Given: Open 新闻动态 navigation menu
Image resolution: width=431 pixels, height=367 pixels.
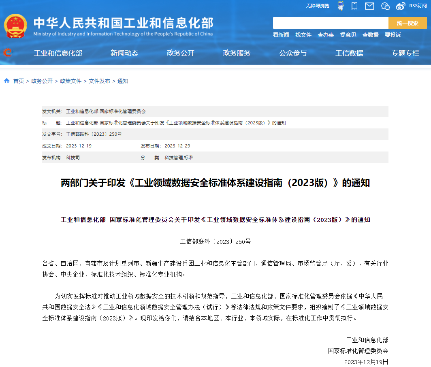Looking at the screenshot, I should pos(124,53).
